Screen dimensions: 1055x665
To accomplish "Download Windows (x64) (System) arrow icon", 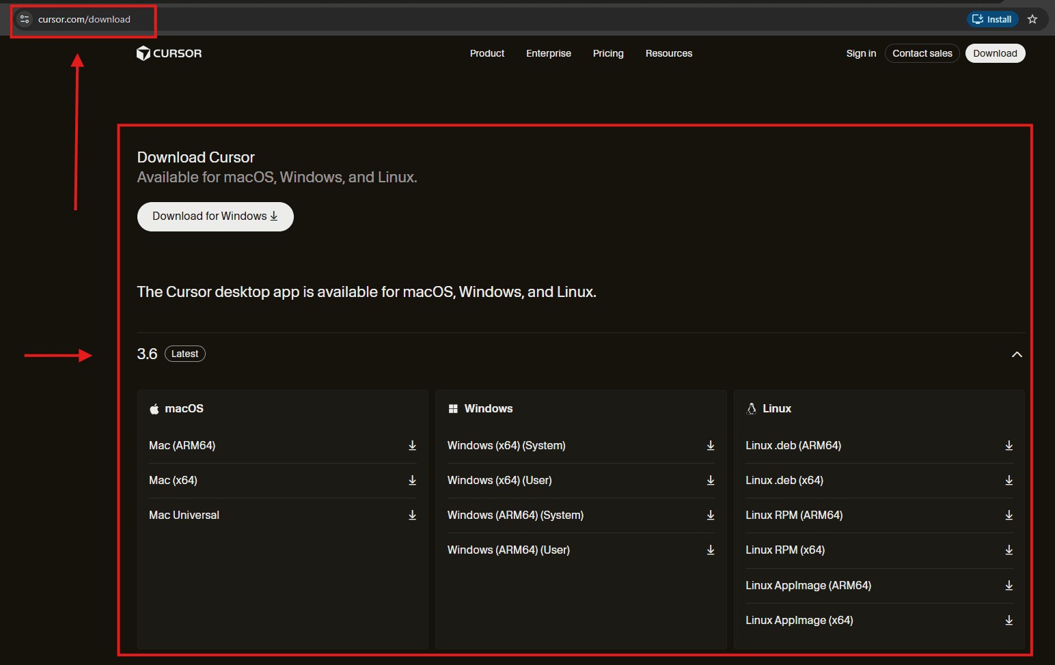I will pyautogui.click(x=711, y=445).
